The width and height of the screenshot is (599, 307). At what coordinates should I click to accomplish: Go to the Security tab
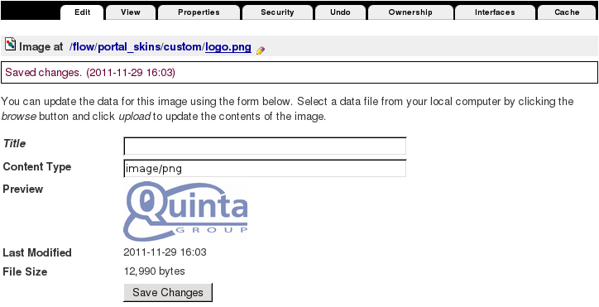coord(277,12)
